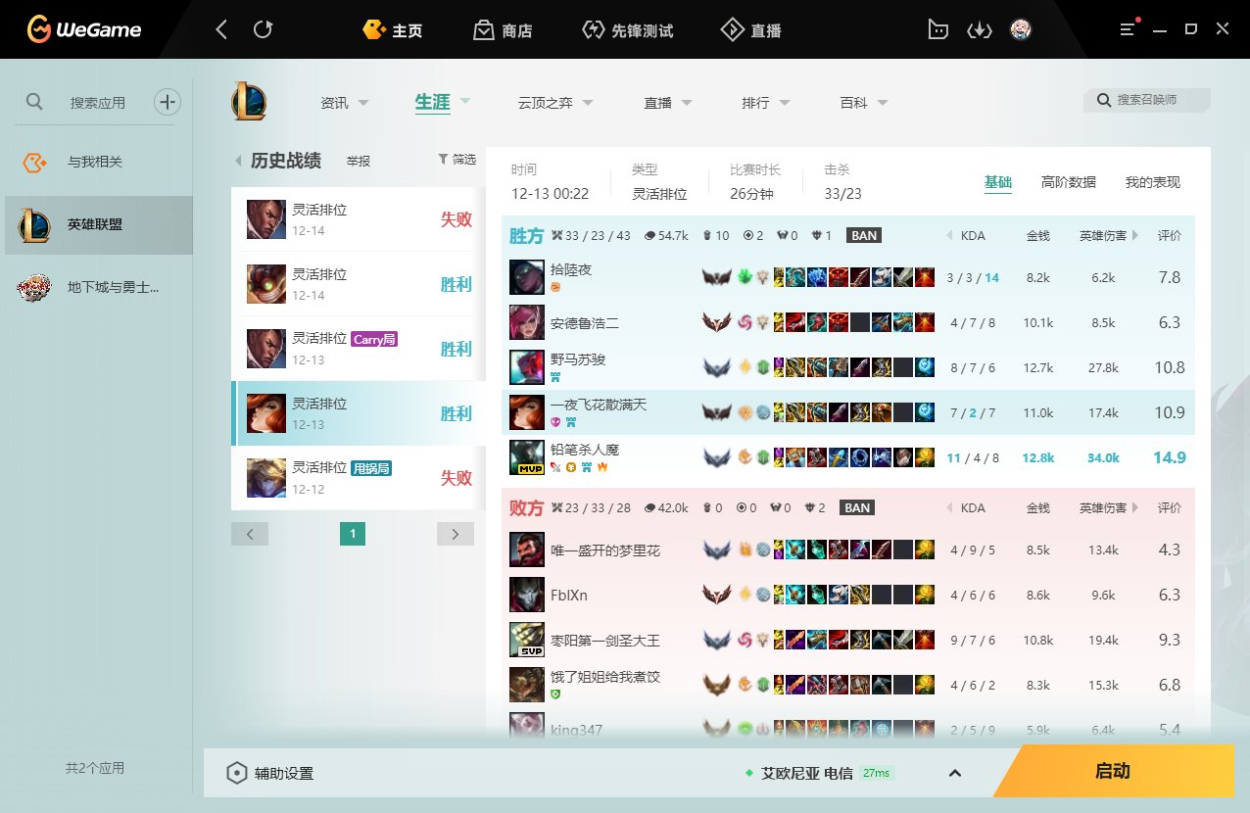1250x813 pixels.
Task: Click the League of Legends logo icon
Action: point(249,101)
